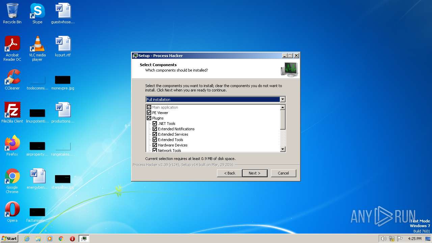The image size is (432, 243).
Task: Uncheck the .NET Tools plugin
Action: 155,124
